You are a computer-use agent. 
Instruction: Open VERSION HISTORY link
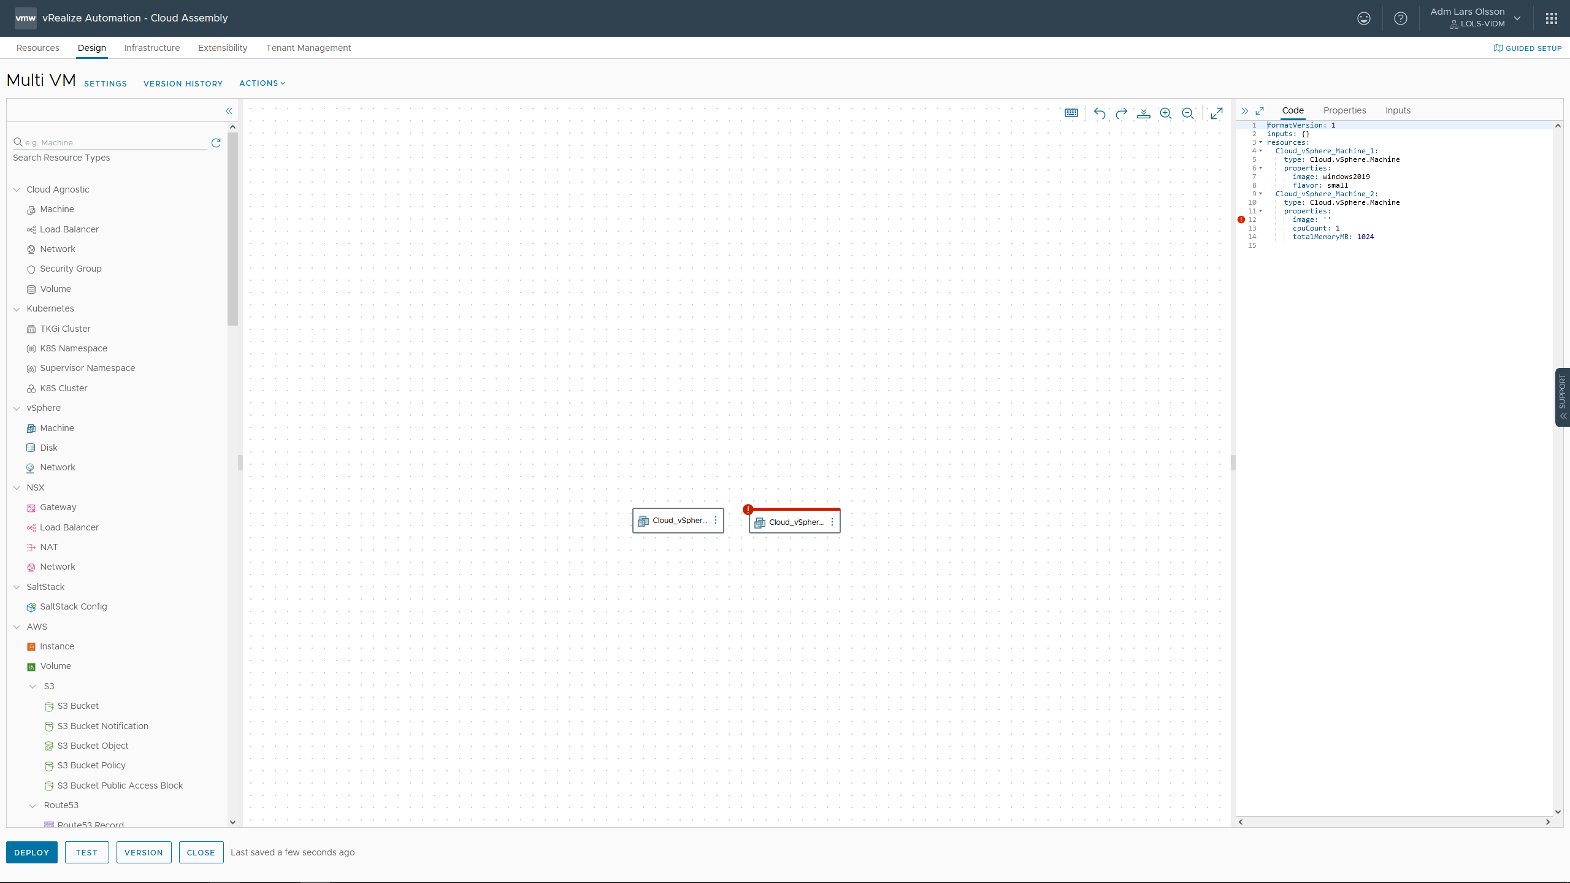coord(183,84)
